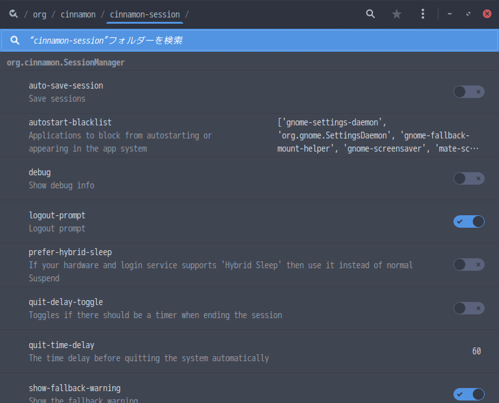Minimize the dconf editor window
Screen dimensions: 499x403
pos(449,14)
